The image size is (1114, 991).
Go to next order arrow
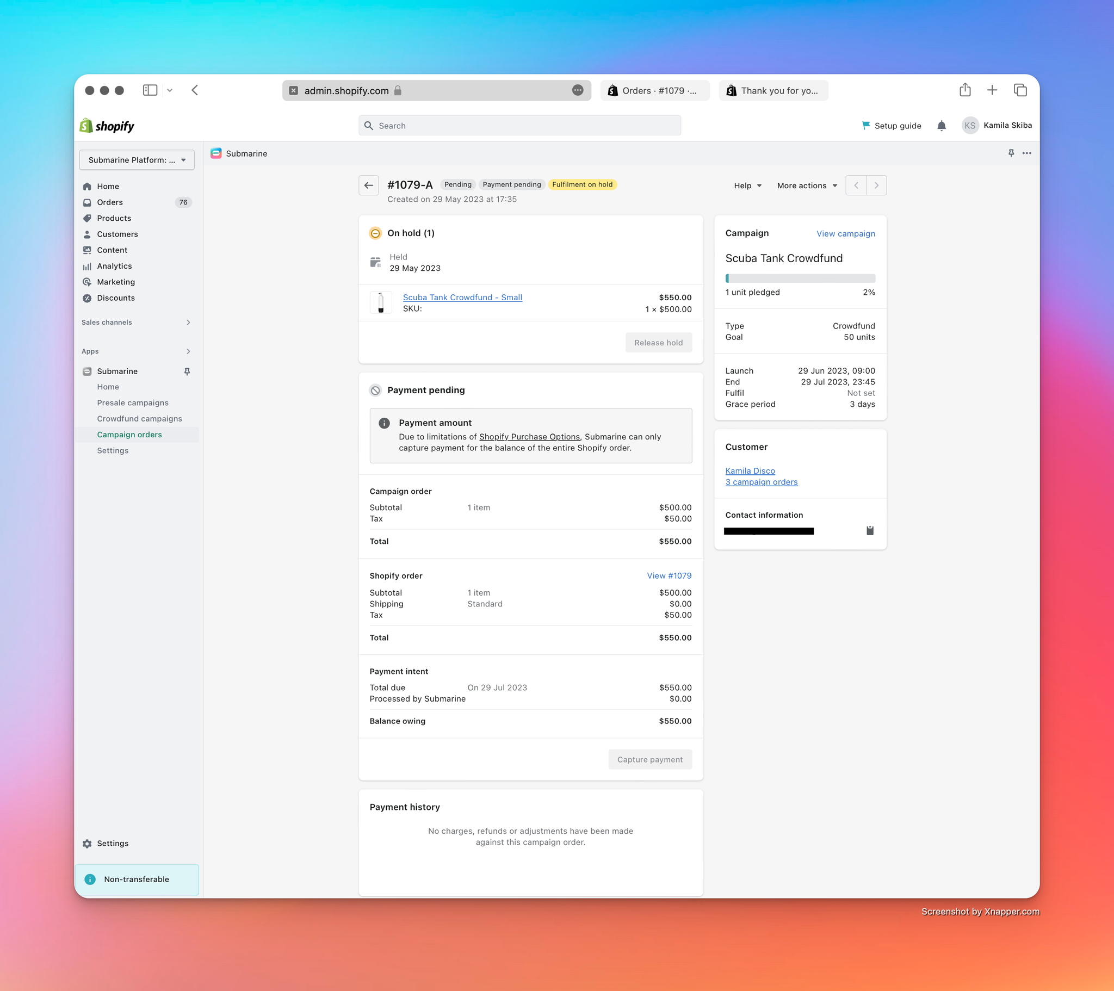[x=876, y=185]
